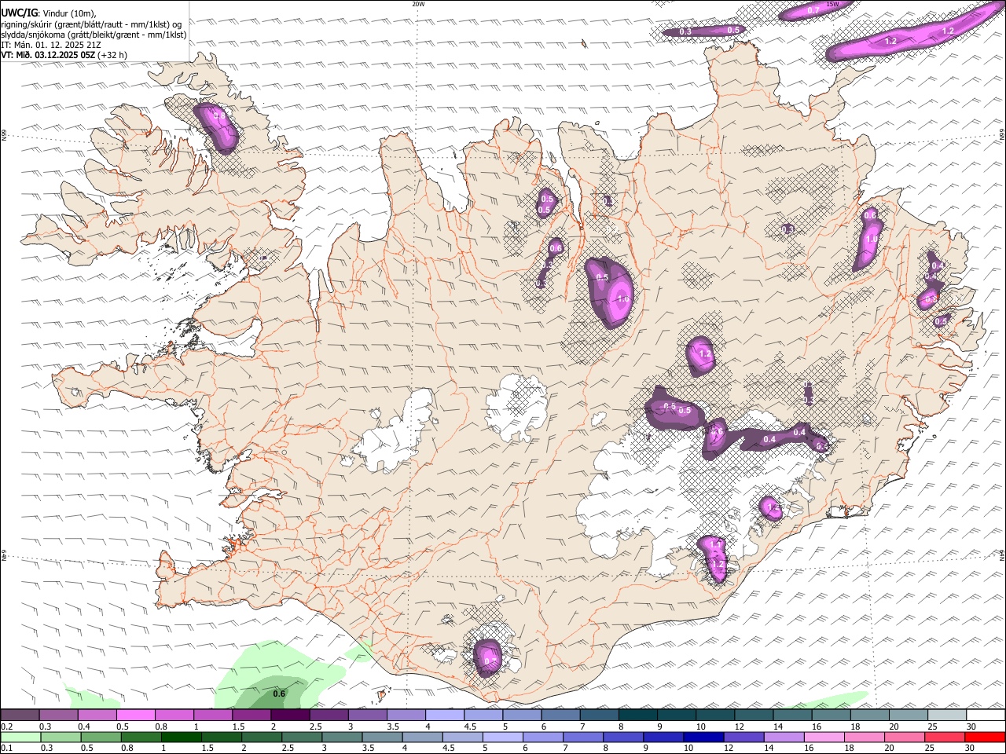
Task: Click the purple snow patch over the Westfjords
Action: tap(216, 127)
